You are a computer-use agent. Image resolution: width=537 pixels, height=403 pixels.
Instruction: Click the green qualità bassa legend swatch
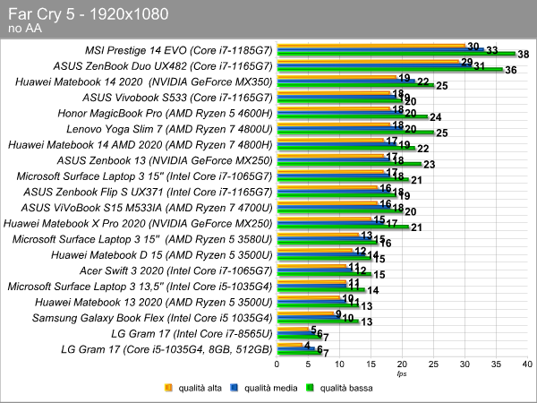point(310,388)
